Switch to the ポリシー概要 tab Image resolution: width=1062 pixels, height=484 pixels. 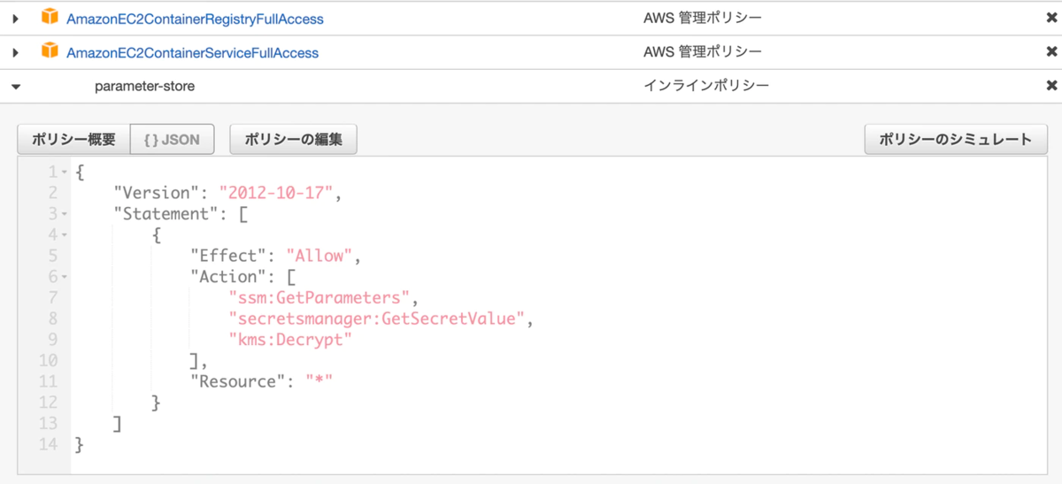73,140
